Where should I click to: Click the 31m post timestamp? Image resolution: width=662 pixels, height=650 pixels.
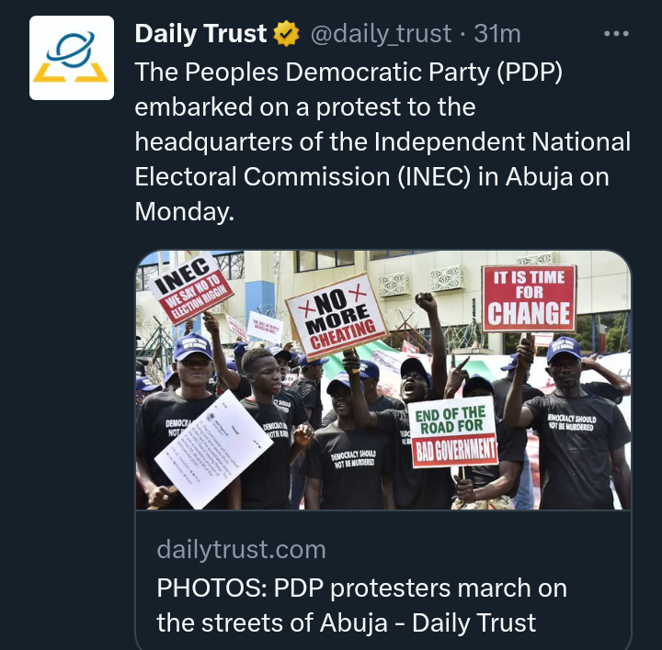pos(496,35)
